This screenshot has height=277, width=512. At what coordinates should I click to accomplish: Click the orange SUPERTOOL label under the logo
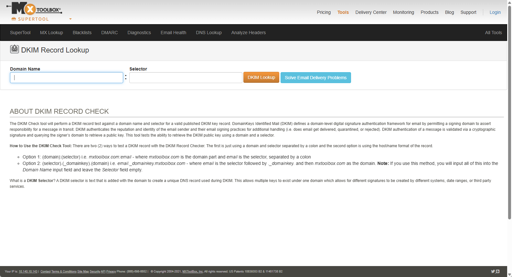(x=33, y=19)
